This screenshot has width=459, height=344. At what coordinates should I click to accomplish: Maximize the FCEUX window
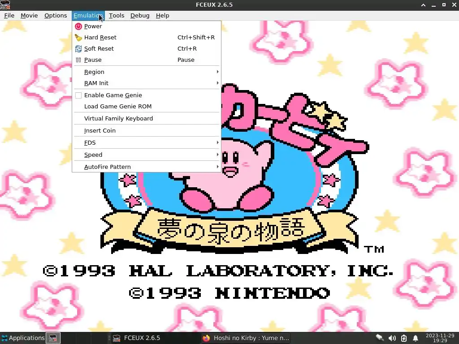[444, 5]
